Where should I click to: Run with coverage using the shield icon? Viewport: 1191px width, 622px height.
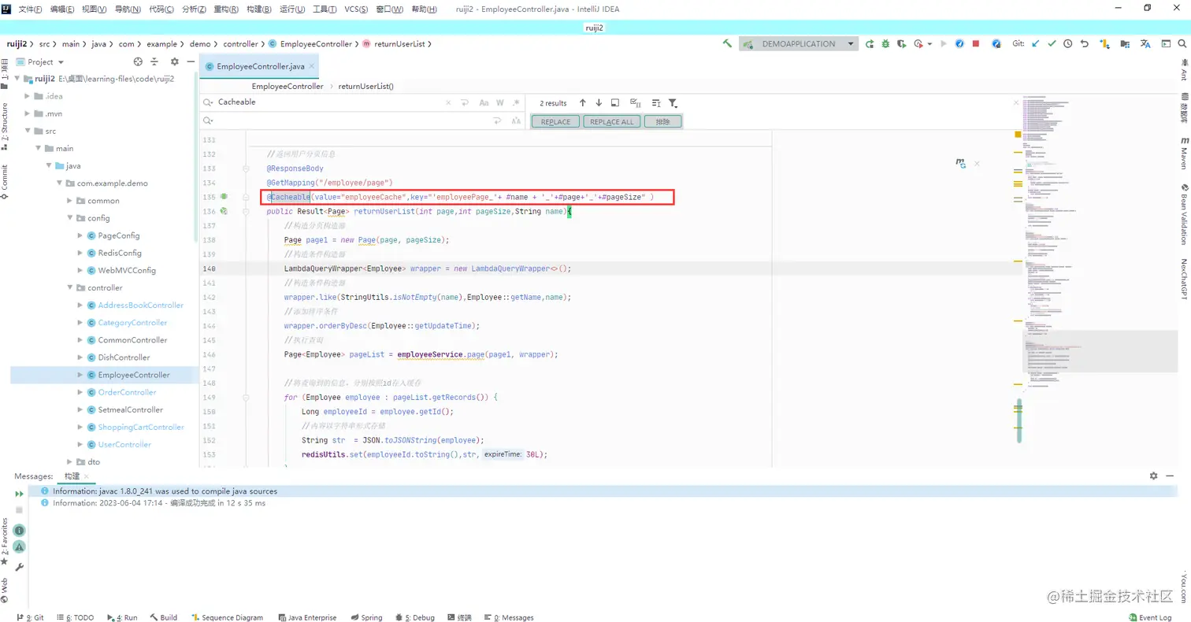point(901,44)
